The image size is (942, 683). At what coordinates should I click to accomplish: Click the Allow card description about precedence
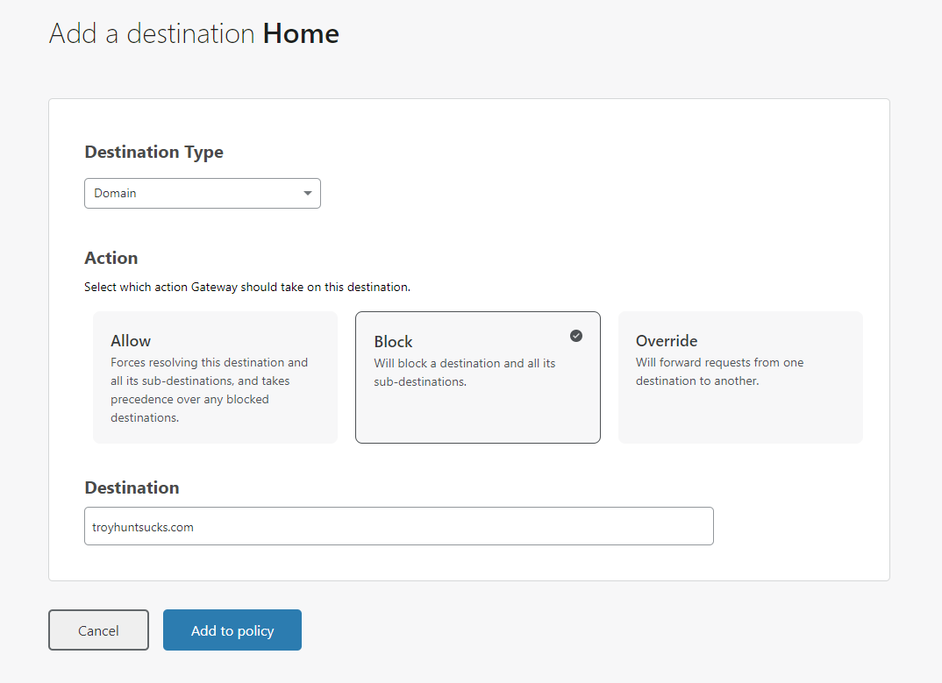click(209, 390)
